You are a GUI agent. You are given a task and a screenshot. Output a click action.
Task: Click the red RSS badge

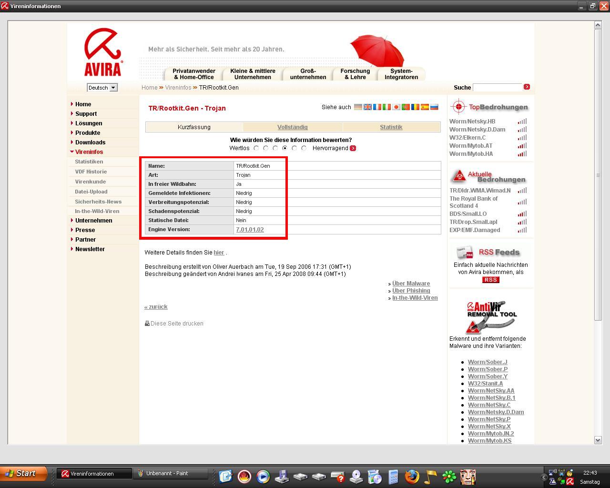click(x=490, y=280)
